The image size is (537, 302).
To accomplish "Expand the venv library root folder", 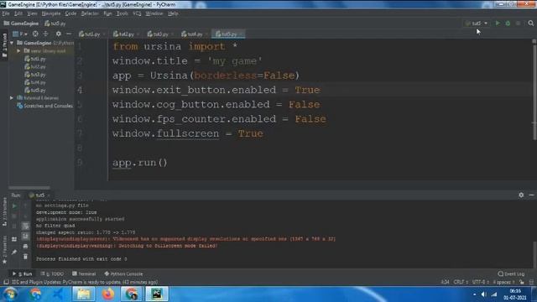I will click(x=18, y=50).
